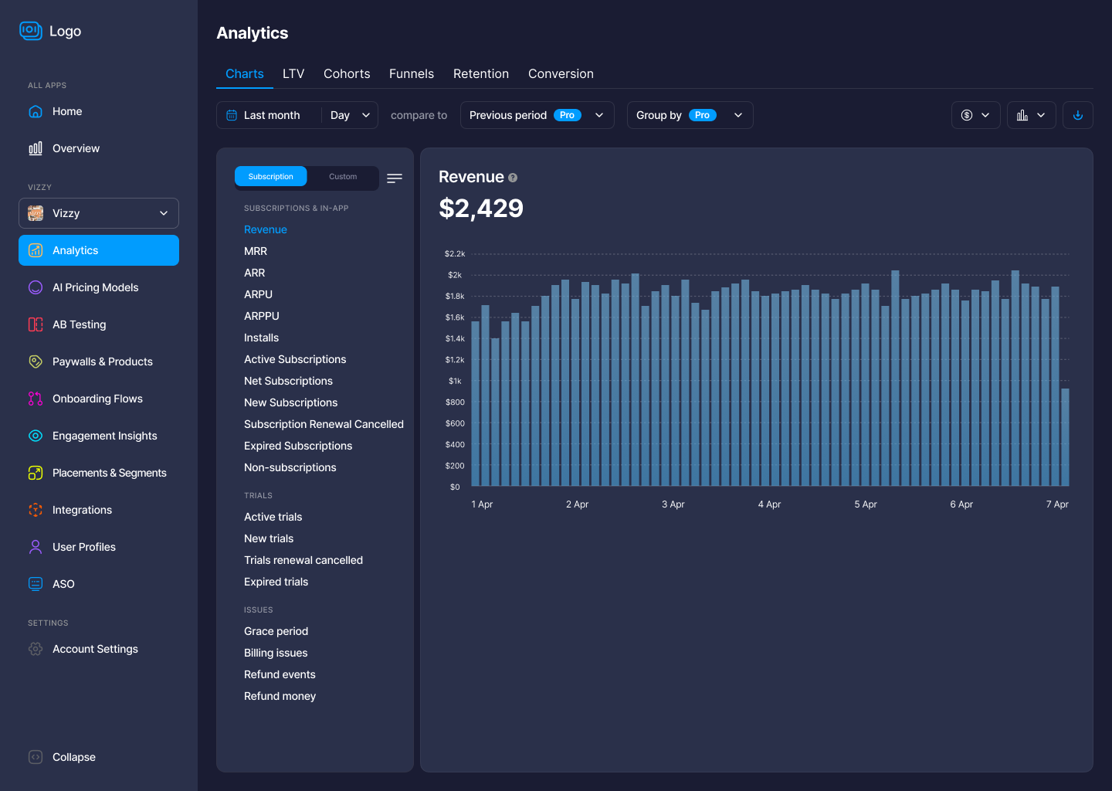Open Onboarding Flows page
This screenshot has height=791, width=1112.
tap(97, 399)
